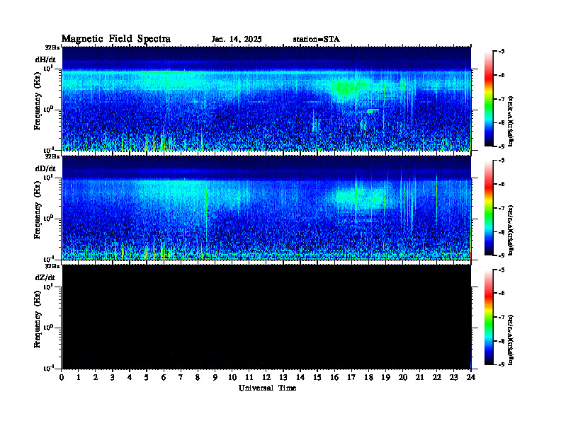Click hour 2 on the Universal Time axis
The width and height of the screenshot is (561, 433).
96,377
